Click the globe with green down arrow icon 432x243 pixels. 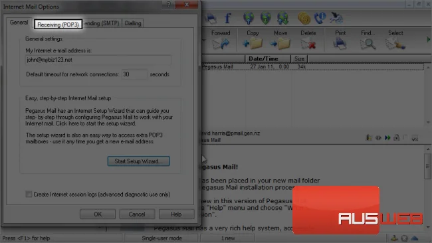tap(266, 18)
